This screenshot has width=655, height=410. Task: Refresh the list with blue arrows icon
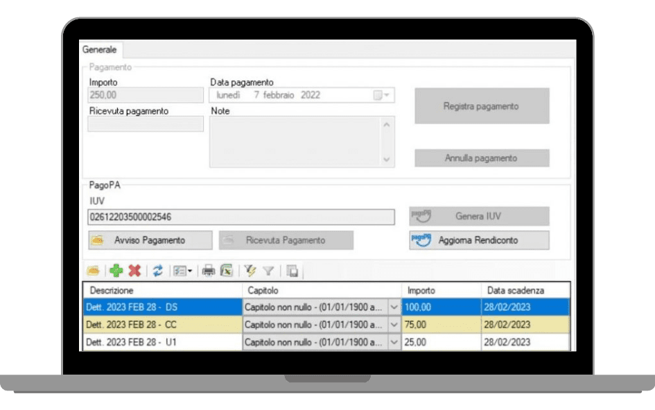pyautogui.click(x=158, y=271)
